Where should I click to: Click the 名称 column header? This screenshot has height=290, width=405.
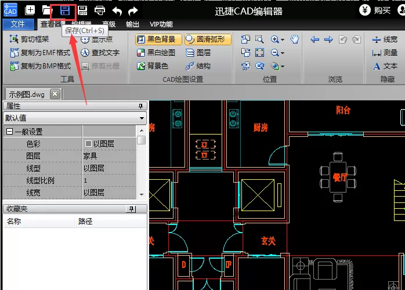coord(39,221)
